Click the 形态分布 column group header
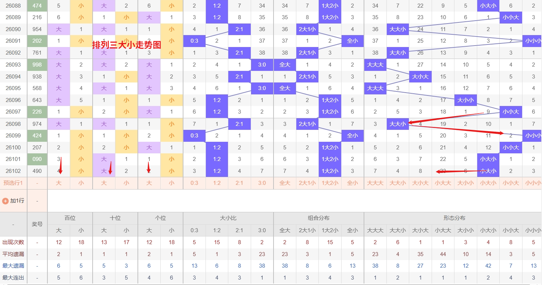The width and height of the screenshot is (542, 285). [x=454, y=218]
